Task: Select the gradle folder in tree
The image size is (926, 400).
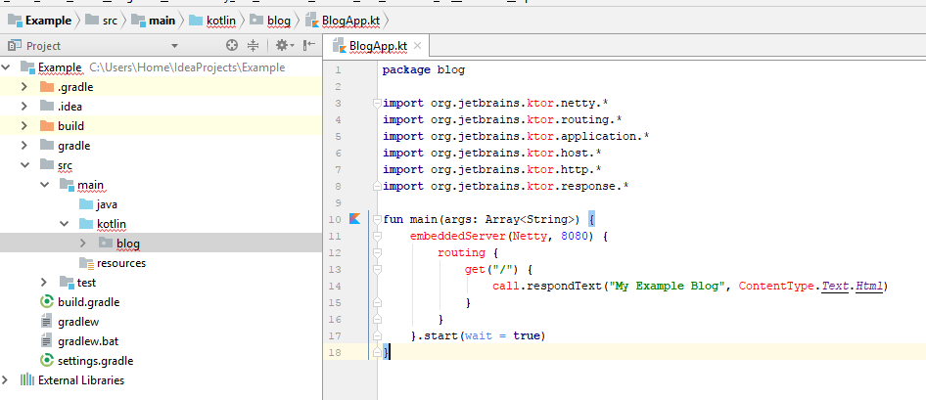Action: tap(73, 146)
